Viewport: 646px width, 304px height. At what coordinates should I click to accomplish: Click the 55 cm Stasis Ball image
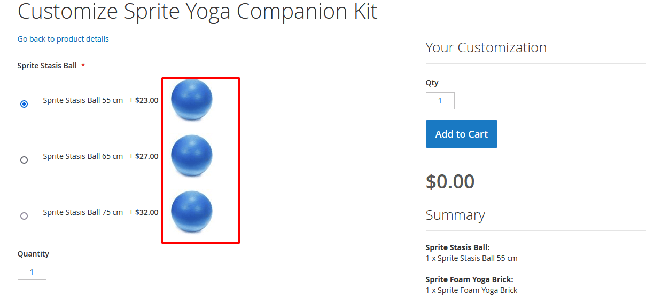pyautogui.click(x=191, y=100)
